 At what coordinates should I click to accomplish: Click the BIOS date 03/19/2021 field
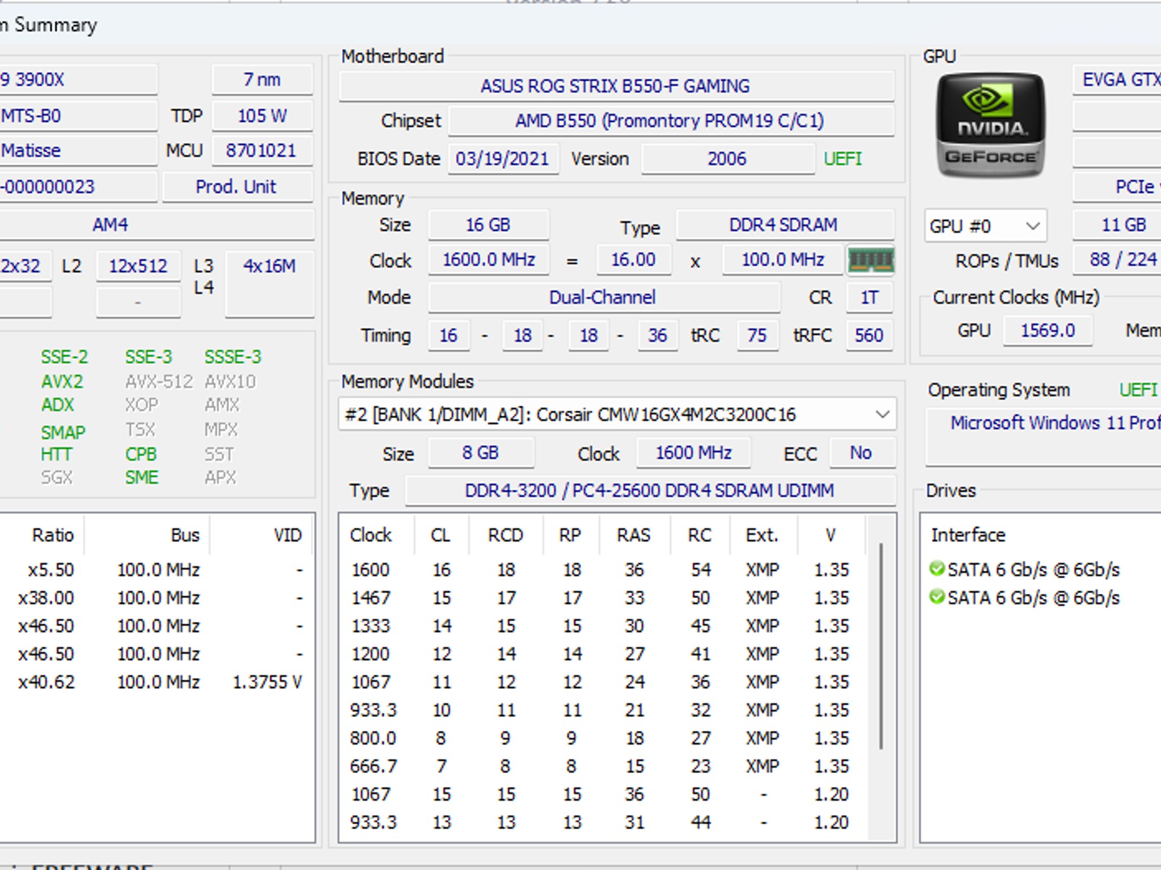point(503,159)
